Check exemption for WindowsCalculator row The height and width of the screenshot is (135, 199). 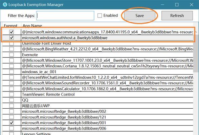click(x=12, y=89)
